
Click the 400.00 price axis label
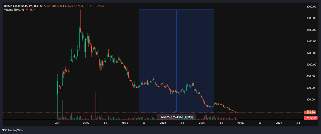pos(311,99)
